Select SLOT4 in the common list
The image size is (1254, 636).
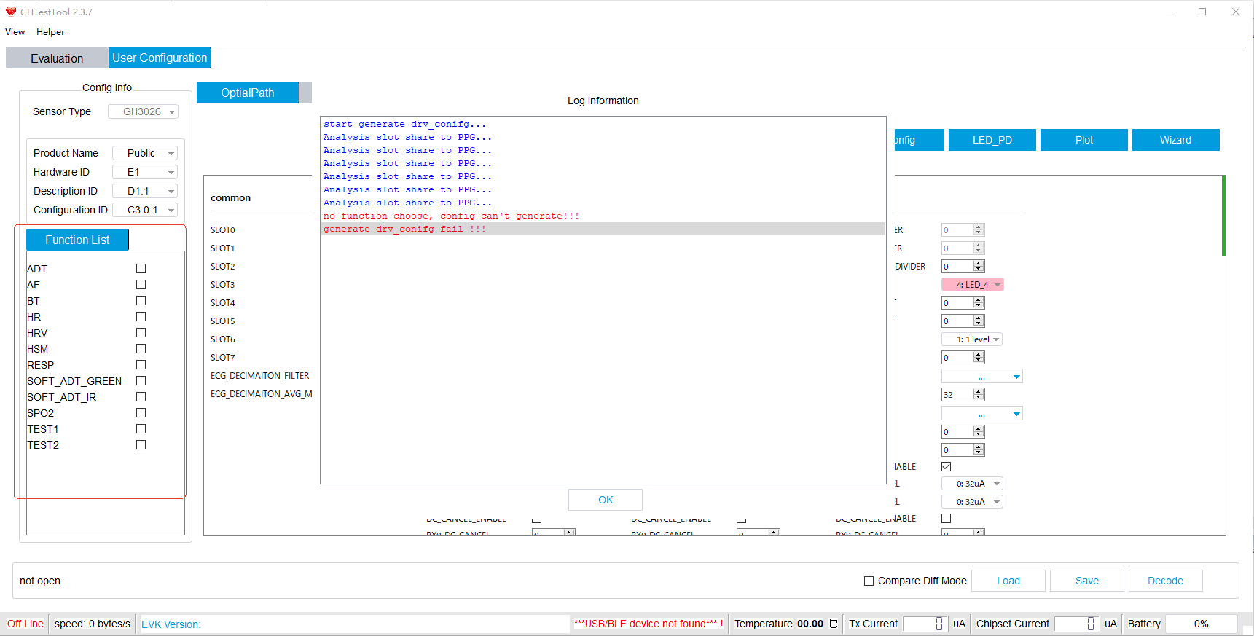[x=223, y=303]
